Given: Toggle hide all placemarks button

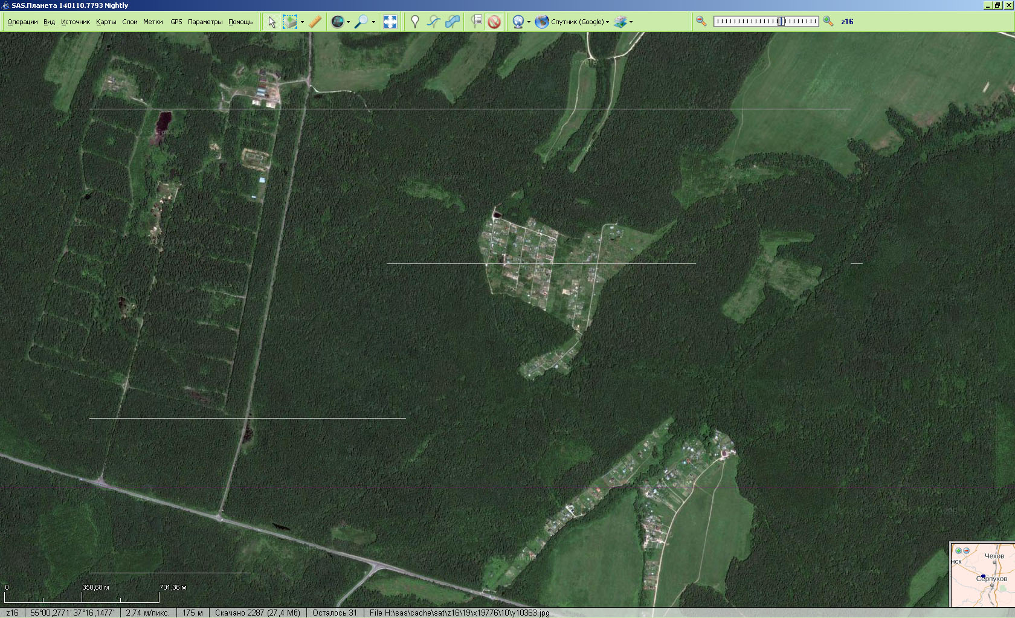Looking at the screenshot, I should point(494,22).
